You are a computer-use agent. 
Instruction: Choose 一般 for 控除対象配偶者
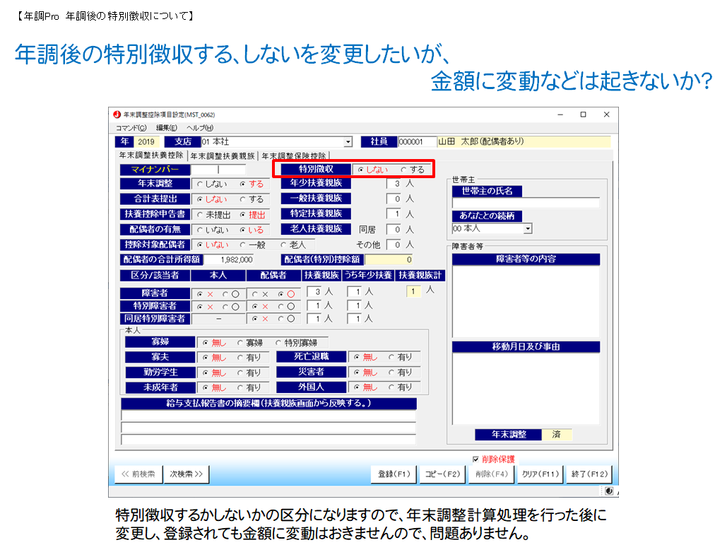(242, 245)
